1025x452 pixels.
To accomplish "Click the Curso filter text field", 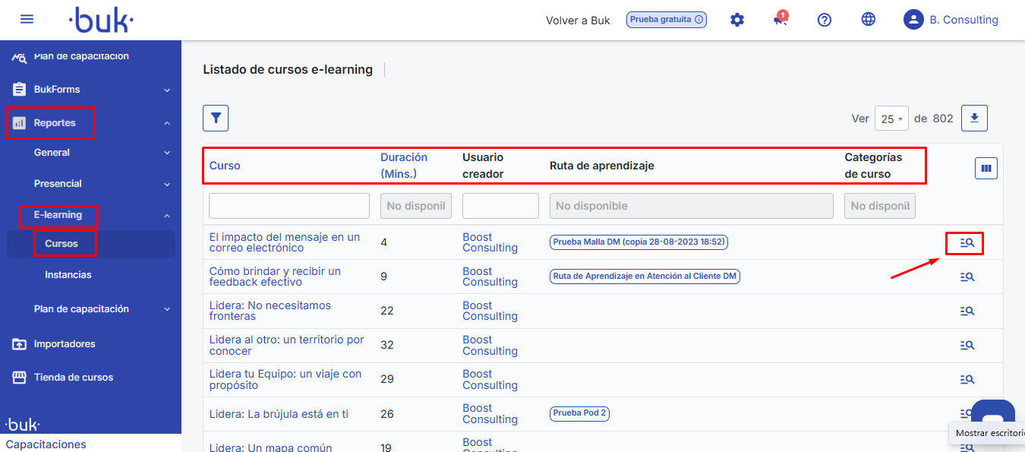I will [x=289, y=206].
